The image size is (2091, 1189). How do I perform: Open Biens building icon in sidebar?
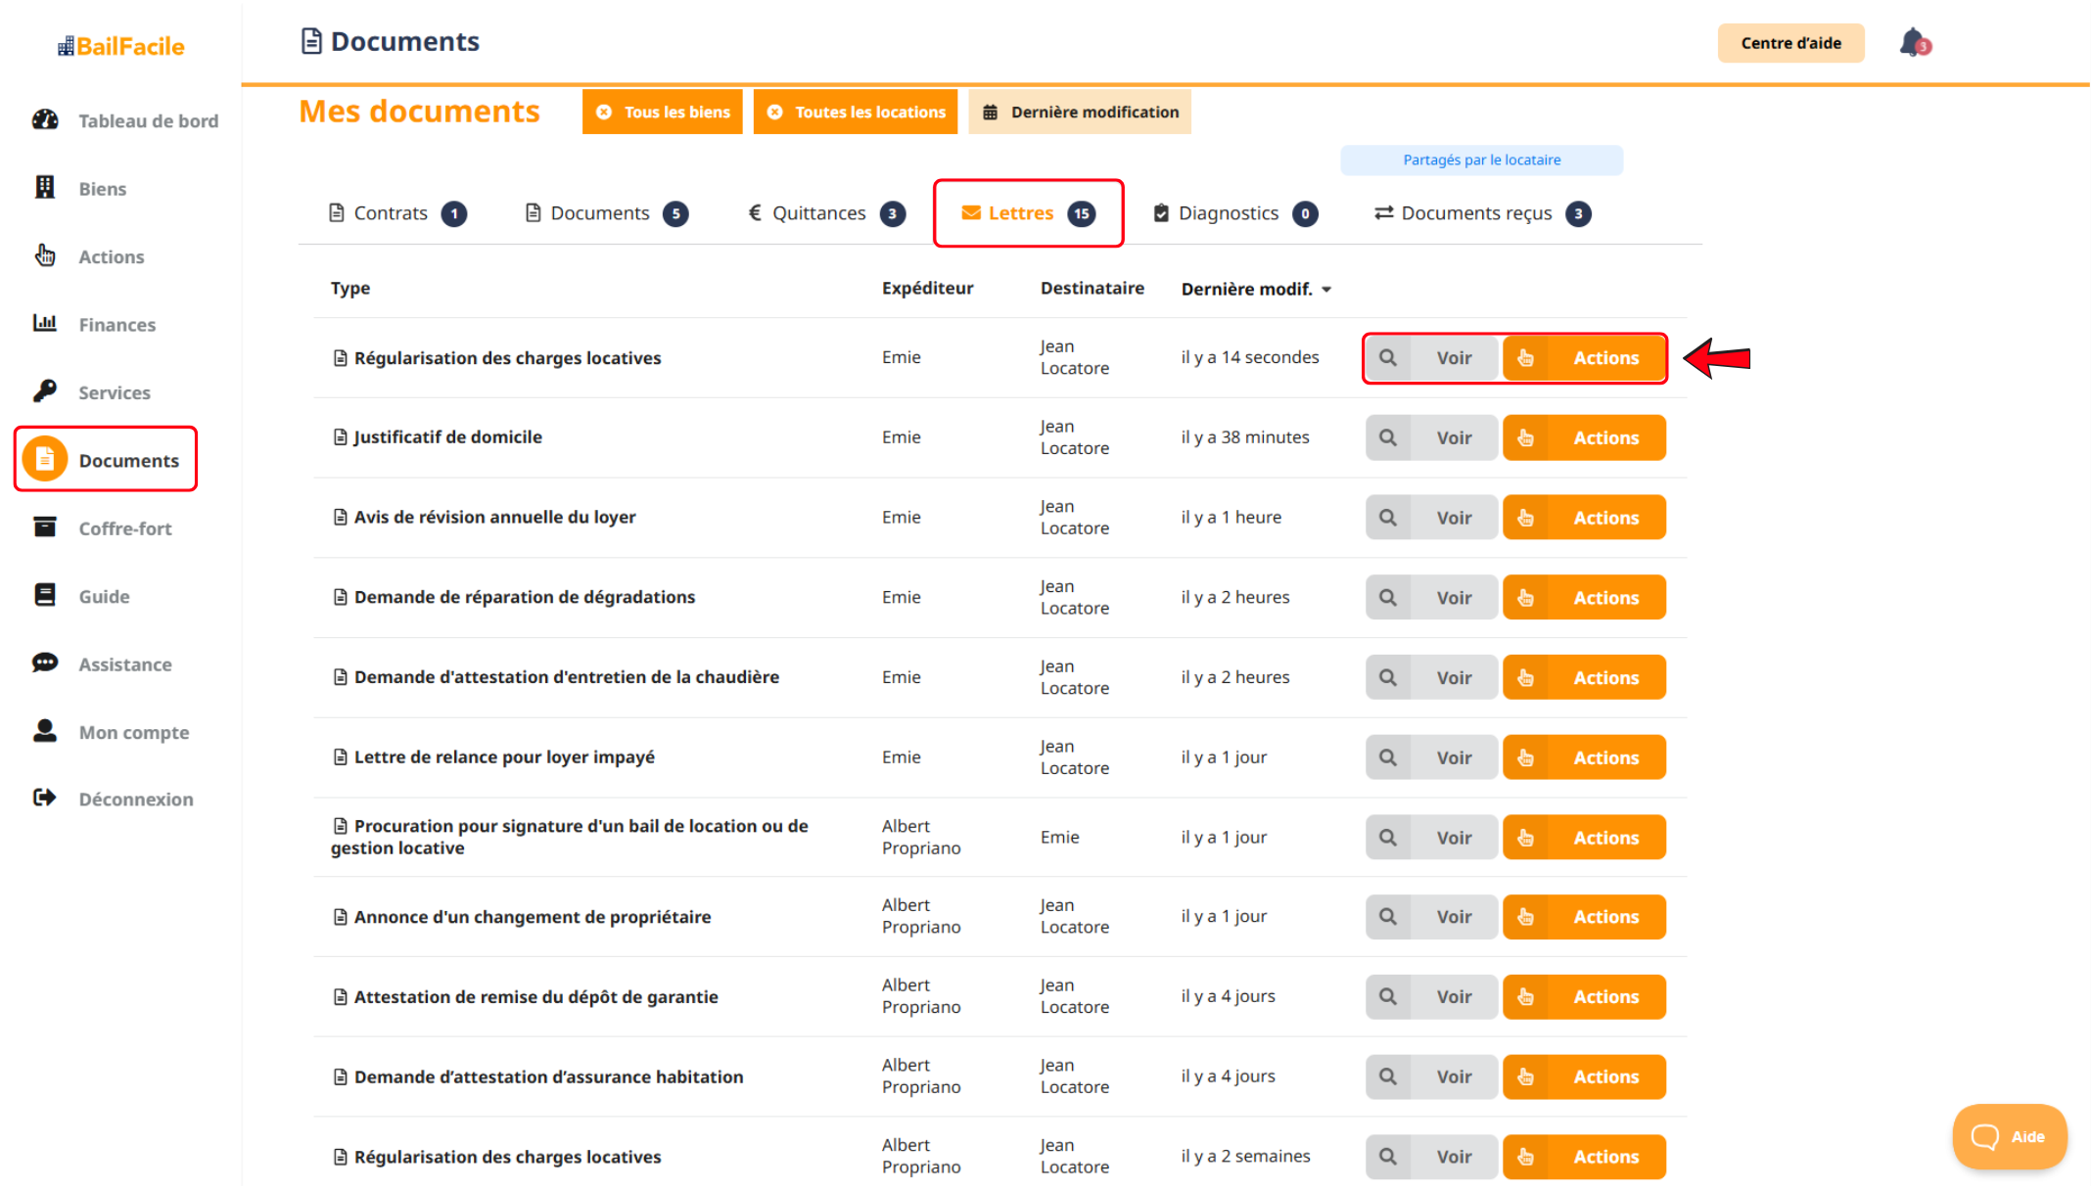[x=45, y=188]
